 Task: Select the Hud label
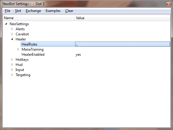pos(19,65)
